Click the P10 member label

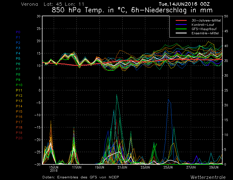(19, 85)
